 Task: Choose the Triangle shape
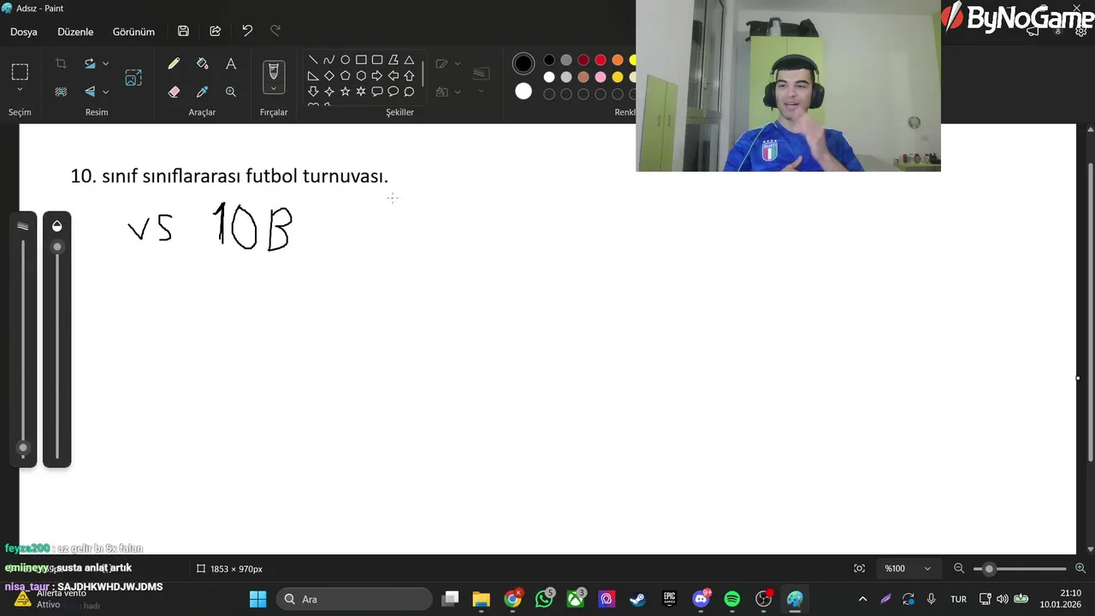(409, 60)
